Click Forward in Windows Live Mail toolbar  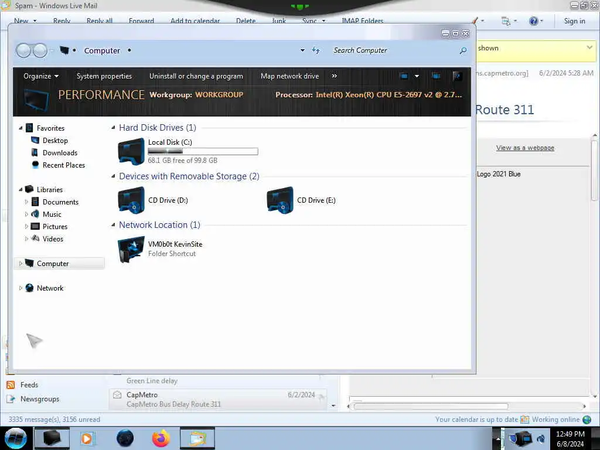point(141,21)
